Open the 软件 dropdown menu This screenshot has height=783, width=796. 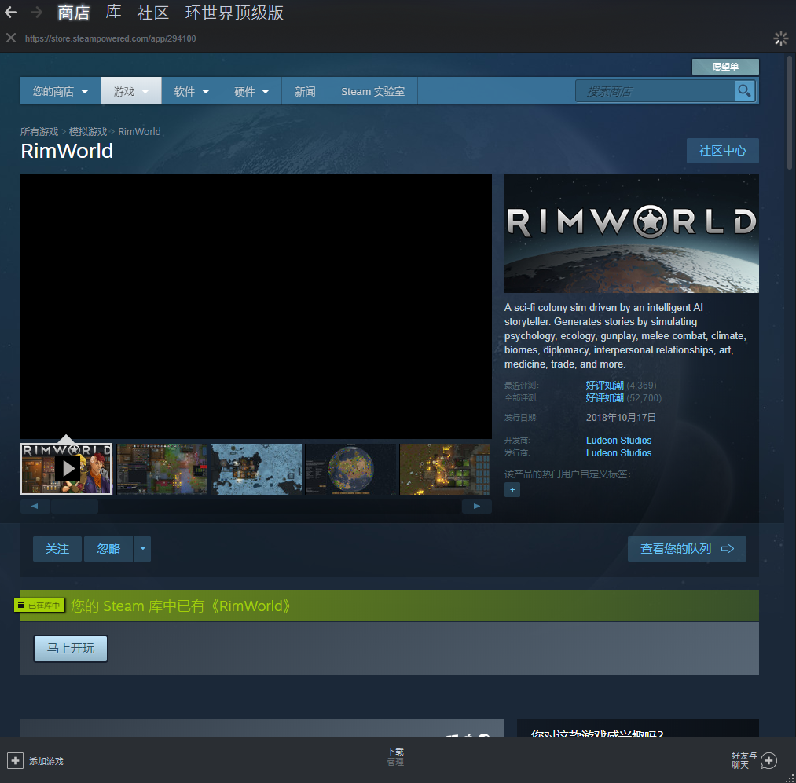click(192, 92)
